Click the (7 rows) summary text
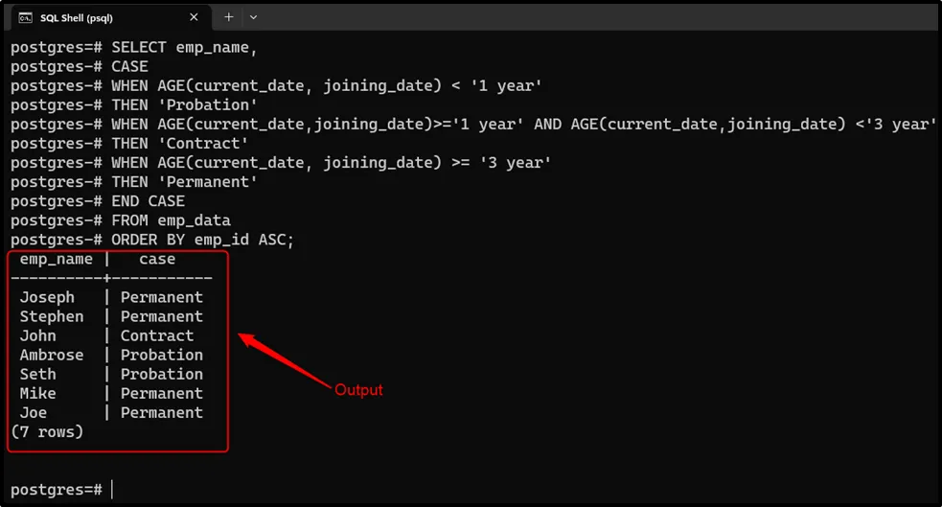This screenshot has width=942, height=507. pos(47,432)
